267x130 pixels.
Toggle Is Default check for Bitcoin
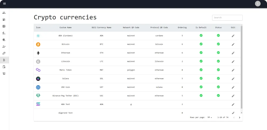201,44
